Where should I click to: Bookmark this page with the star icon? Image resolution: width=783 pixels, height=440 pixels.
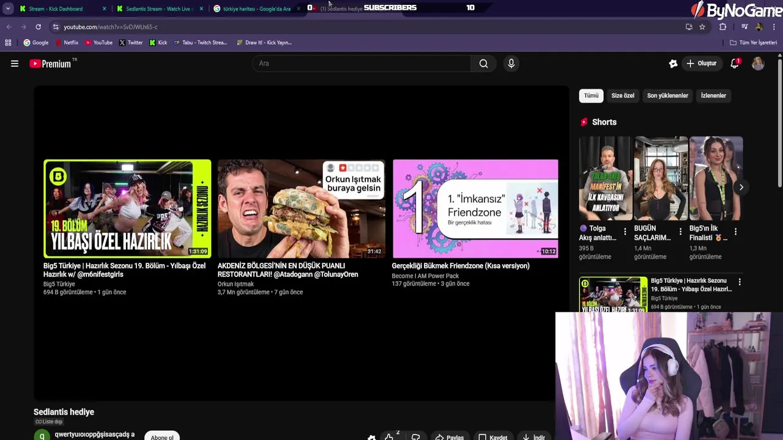coord(702,27)
